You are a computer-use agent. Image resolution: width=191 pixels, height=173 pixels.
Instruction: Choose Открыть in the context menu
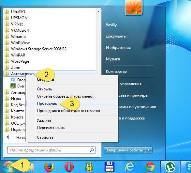coord(44,89)
